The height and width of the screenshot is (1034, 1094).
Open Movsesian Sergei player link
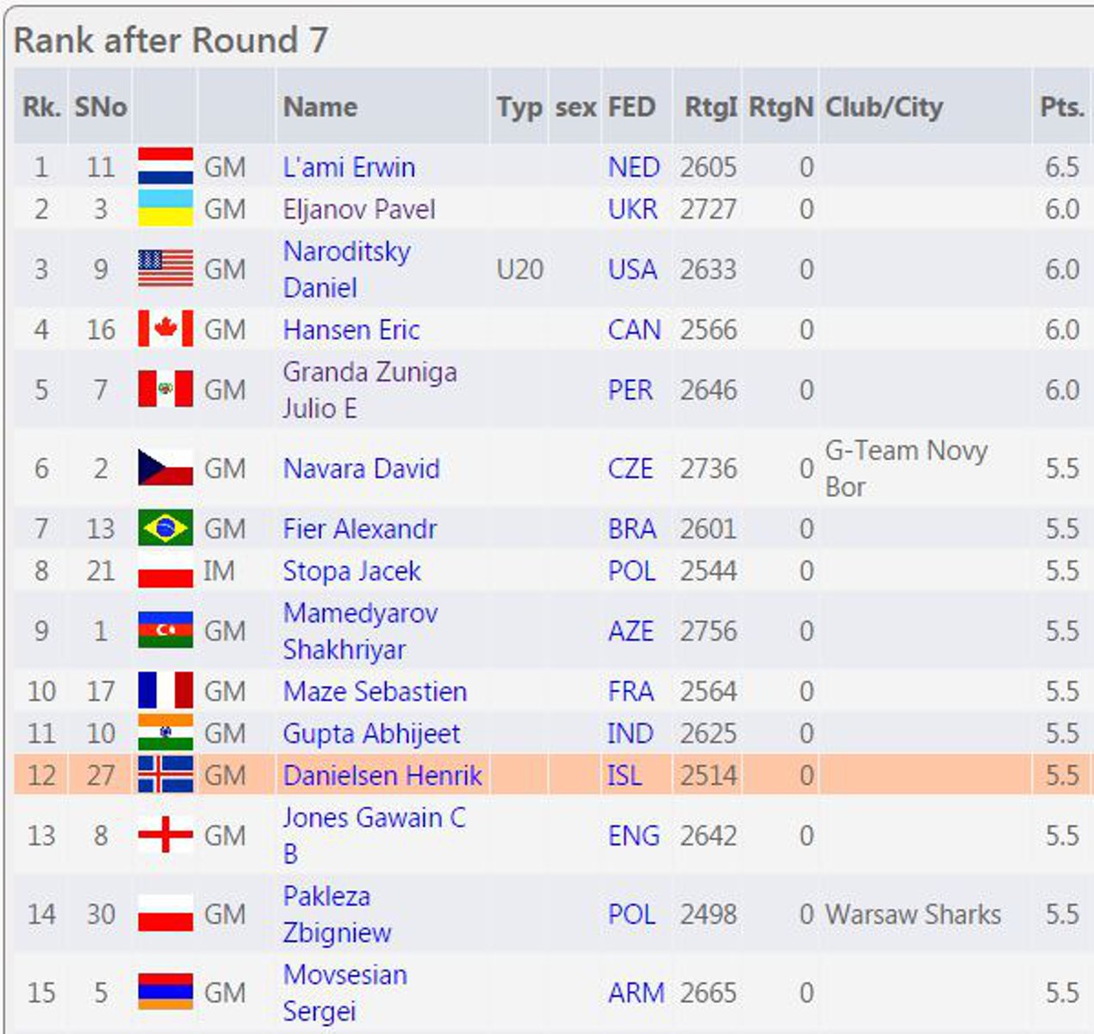pyautogui.click(x=345, y=992)
